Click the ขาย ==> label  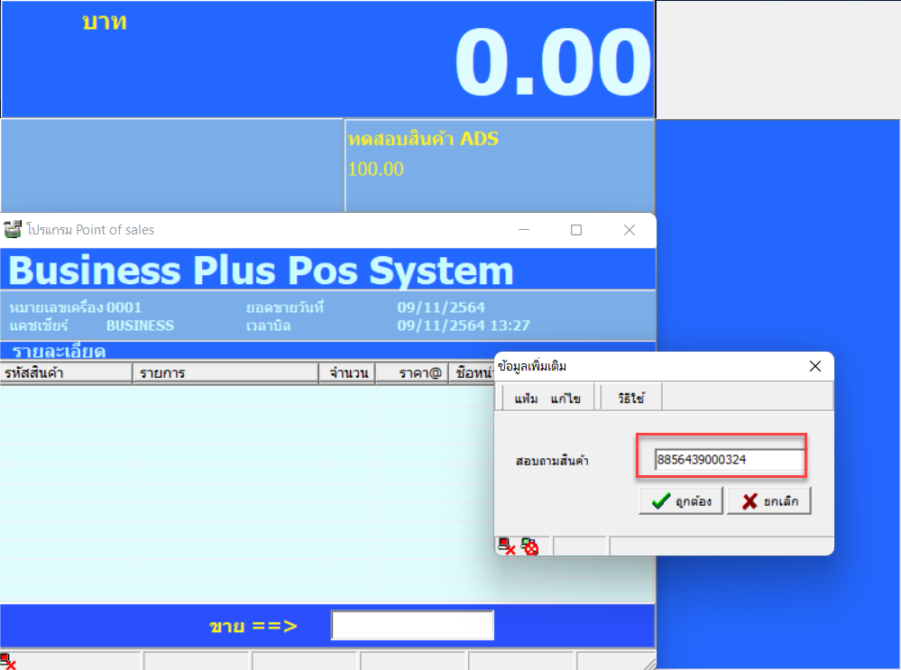[x=253, y=626]
